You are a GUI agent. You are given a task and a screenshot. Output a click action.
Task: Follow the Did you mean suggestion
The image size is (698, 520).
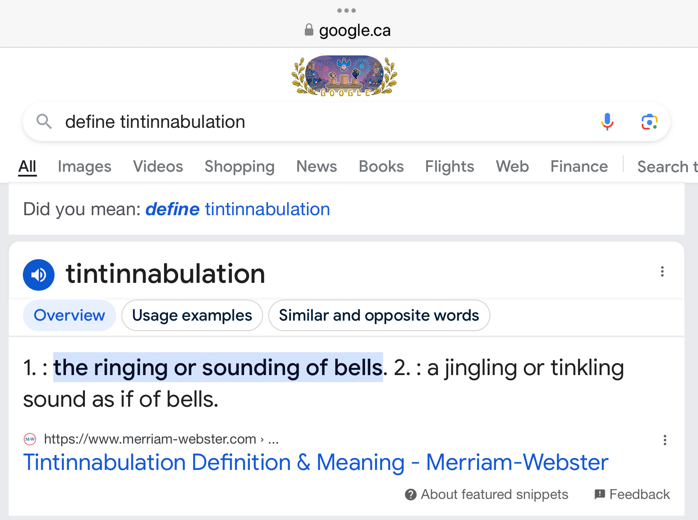(x=238, y=209)
